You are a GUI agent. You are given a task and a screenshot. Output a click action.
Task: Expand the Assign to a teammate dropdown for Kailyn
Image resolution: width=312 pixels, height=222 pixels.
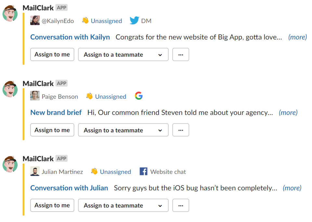click(123, 54)
